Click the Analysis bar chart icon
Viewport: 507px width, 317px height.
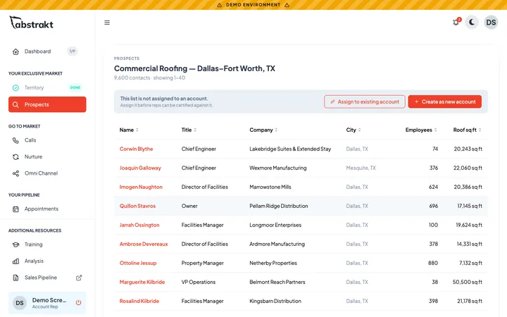(15, 261)
